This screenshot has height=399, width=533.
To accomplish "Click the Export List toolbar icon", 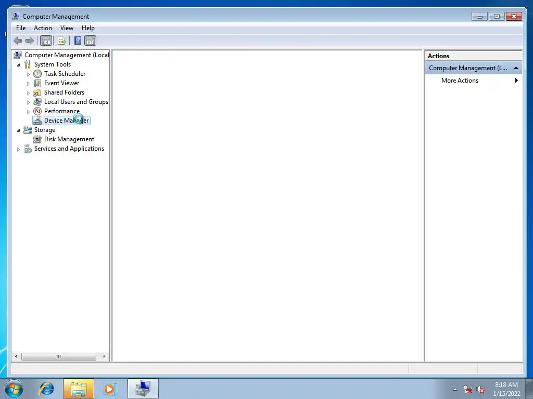I will point(62,41).
